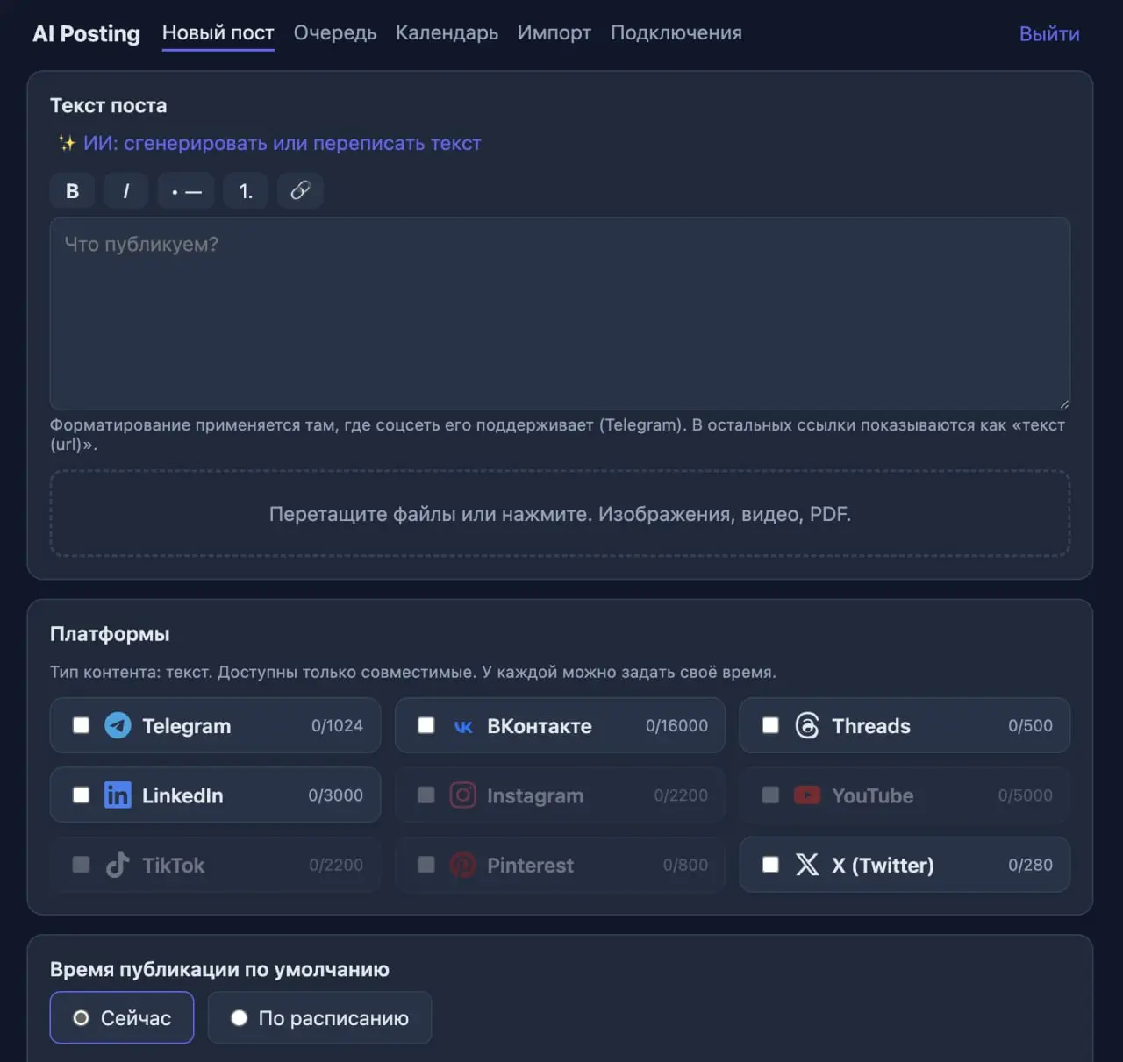Click the AI Posting logo title
This screenshot has height=1062, width=1123.
tap(86, 33)
